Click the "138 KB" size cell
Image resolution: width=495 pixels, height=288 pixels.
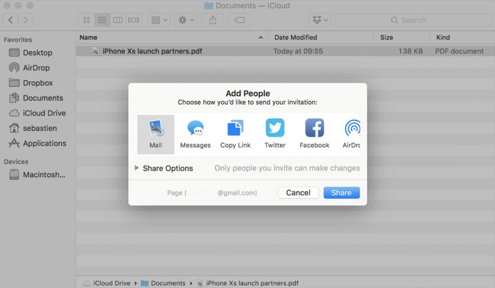pyautogui.click(x=410, y=51)
